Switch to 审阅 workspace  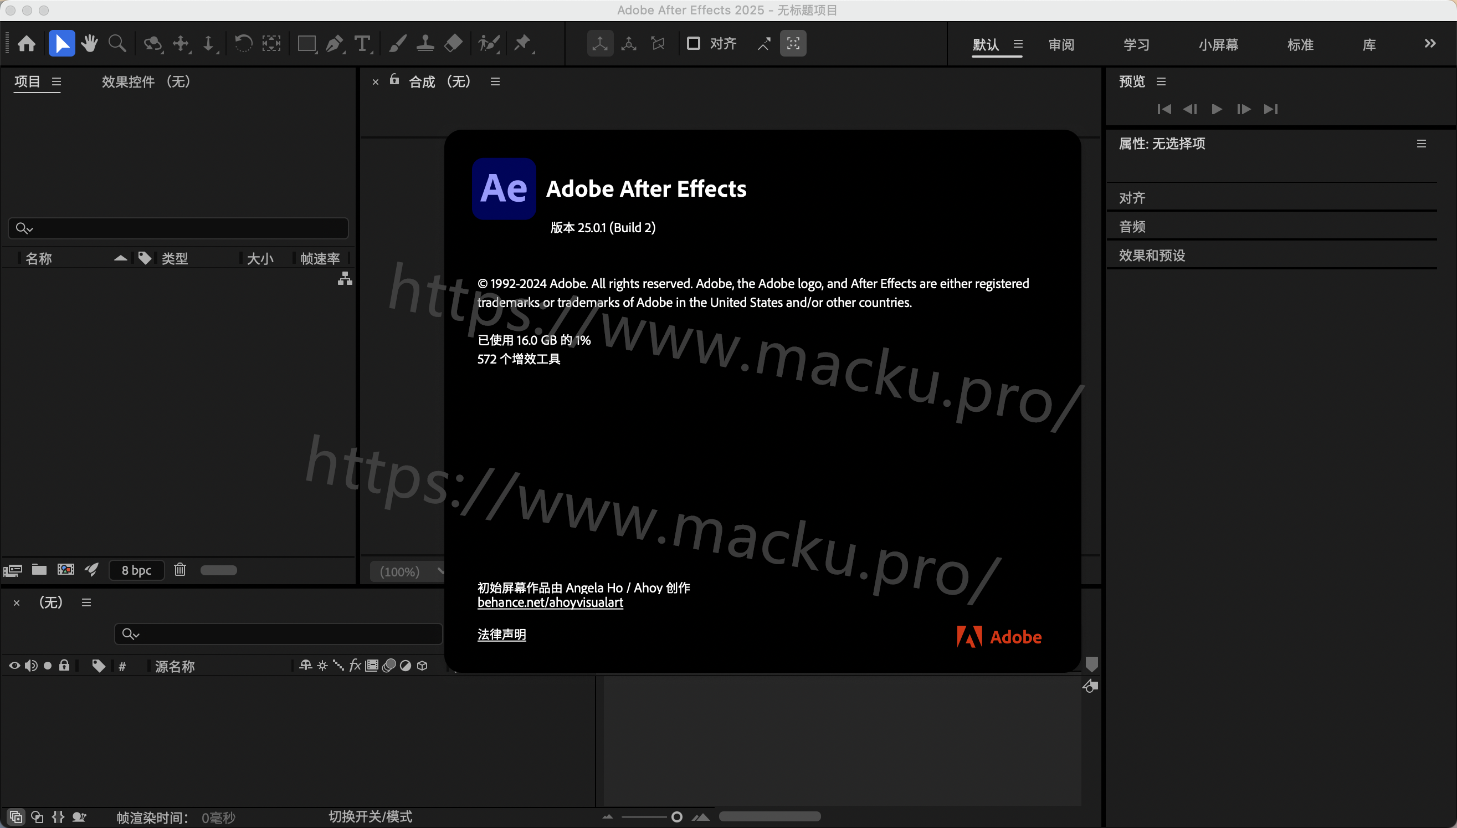[x=1061, y=45]
